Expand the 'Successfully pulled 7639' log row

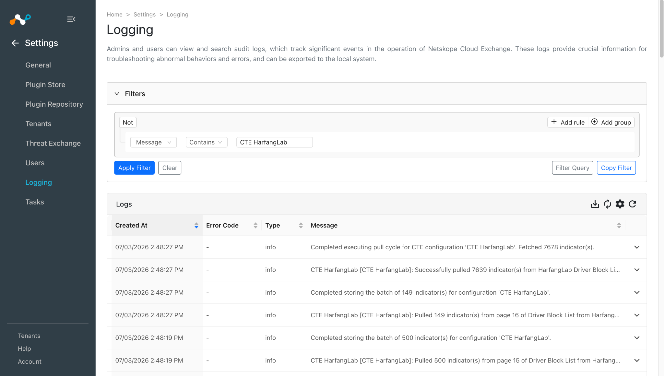pyautogui.click(x=637, y=270)
